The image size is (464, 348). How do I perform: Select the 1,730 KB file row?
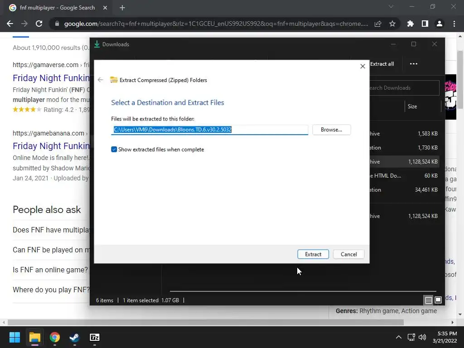[404, 148]
